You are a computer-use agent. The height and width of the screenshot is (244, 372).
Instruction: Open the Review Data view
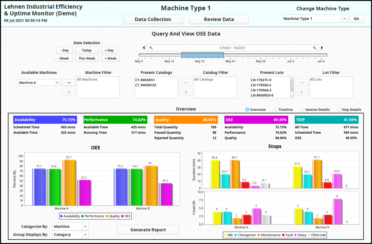pyautogui.click(x=219, y=19)
